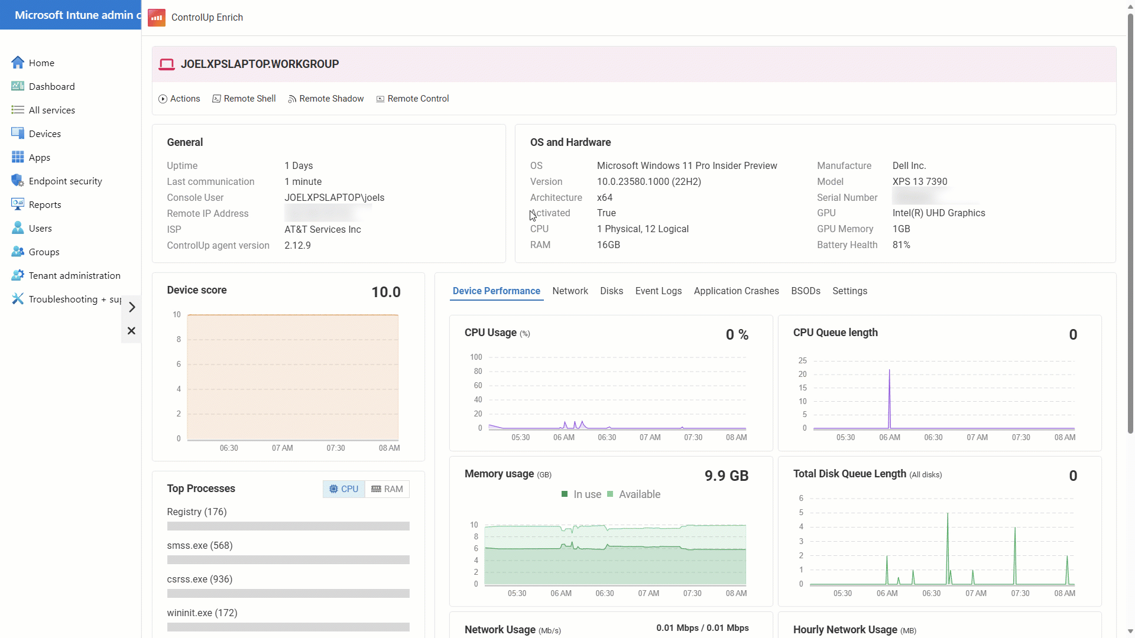Click the Troubleshooting wrench icon
This screenshot has height=638, width=1135.
coord(18,299)
